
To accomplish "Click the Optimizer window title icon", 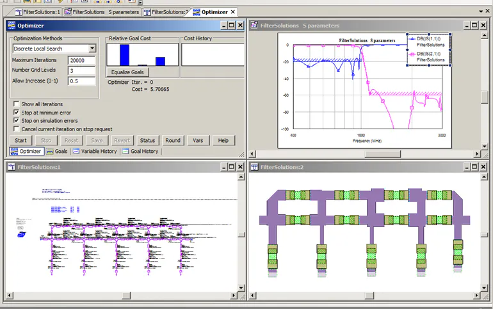I will [x=12, y=26].
